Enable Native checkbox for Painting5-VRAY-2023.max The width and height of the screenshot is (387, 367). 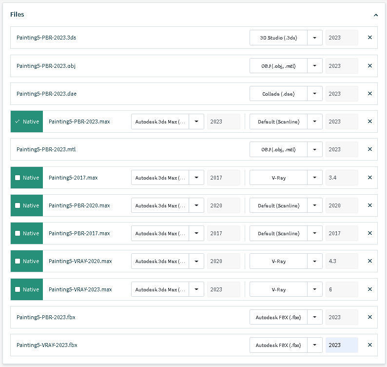click(18, 289)
